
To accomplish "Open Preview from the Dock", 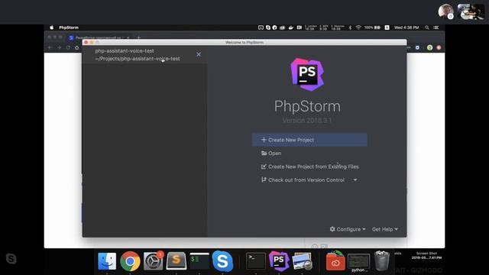I will point(302,261).
